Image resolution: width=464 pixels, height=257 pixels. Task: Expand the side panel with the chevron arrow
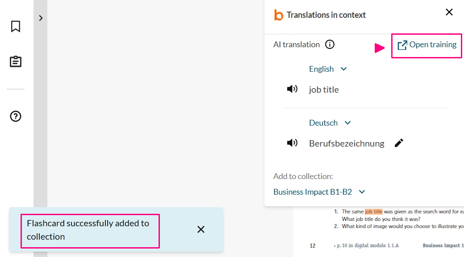(x=41, y=18)
